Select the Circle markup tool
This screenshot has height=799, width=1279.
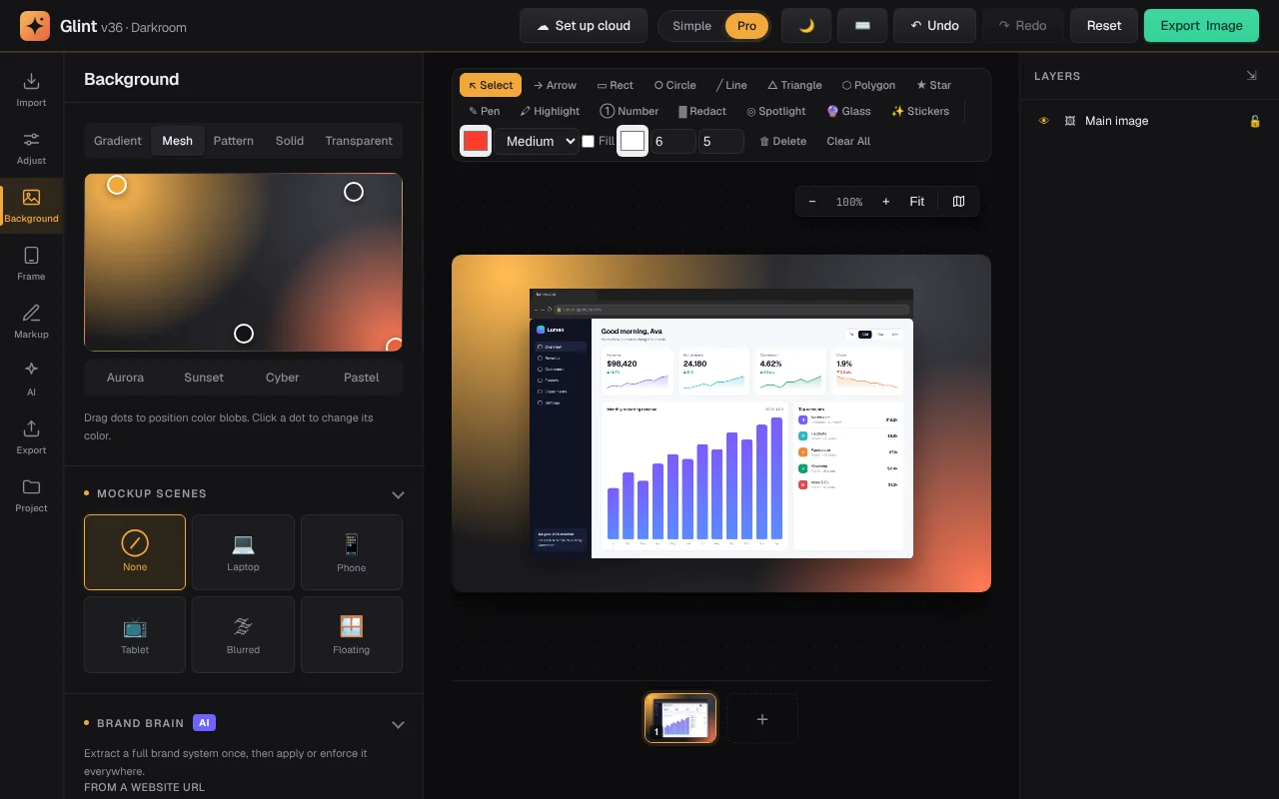[674, 85]
